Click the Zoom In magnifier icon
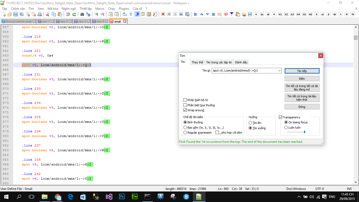 [x=96, y=14]
